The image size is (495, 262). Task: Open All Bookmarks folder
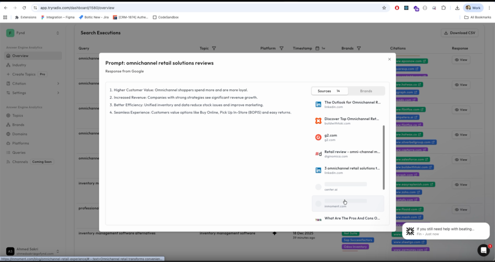(478, 17)
